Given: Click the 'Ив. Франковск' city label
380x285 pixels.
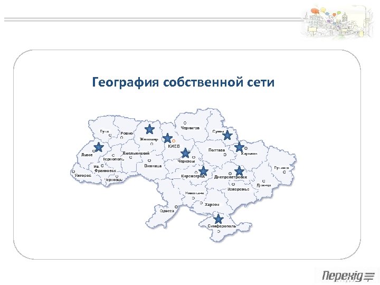Looking at the screenshot, I should [104, 168].
